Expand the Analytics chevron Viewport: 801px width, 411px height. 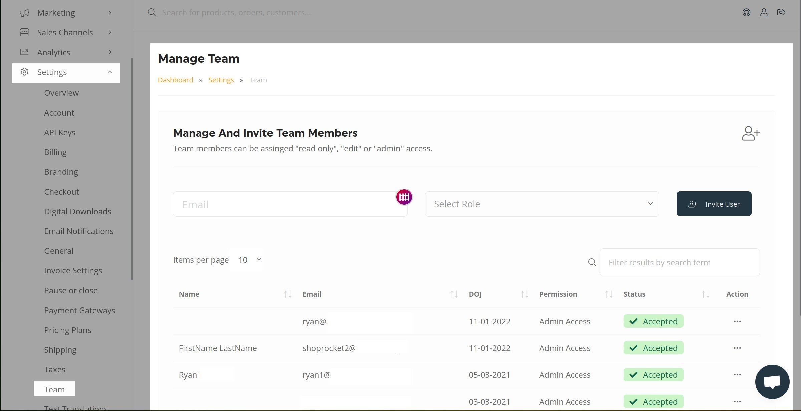click(110, 52)
